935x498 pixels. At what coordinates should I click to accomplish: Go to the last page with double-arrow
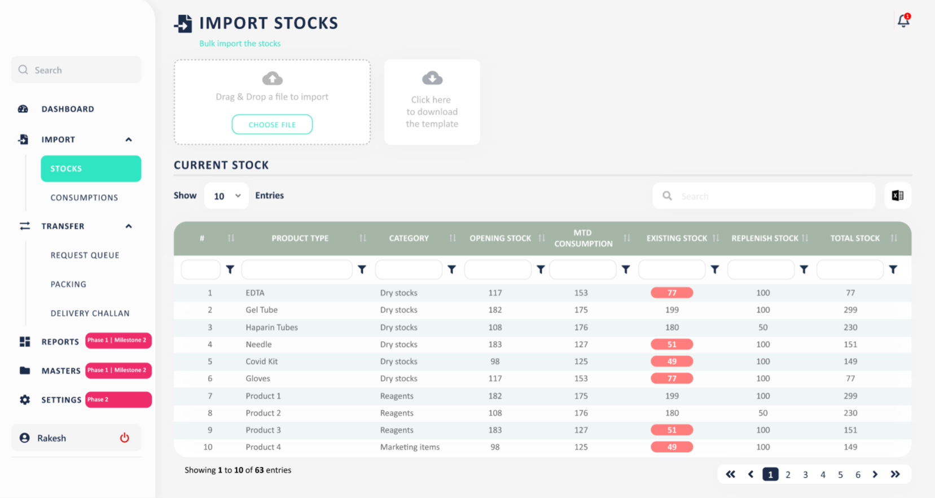pos(896,474)
